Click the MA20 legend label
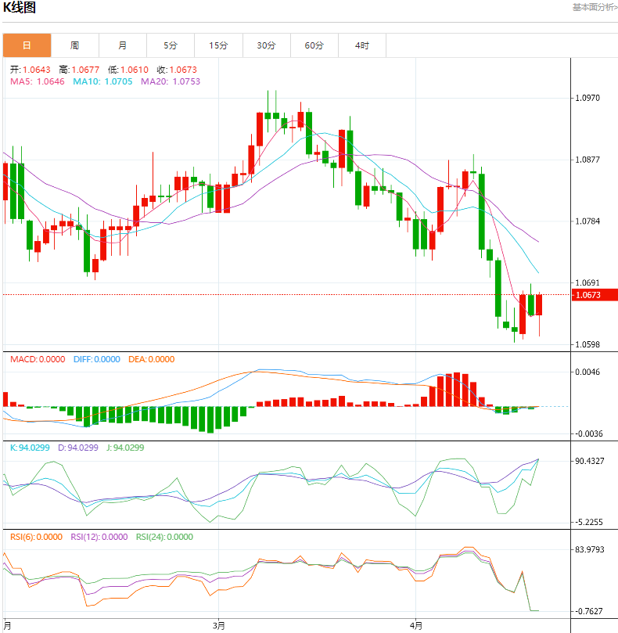 click(x=170, y=81)
